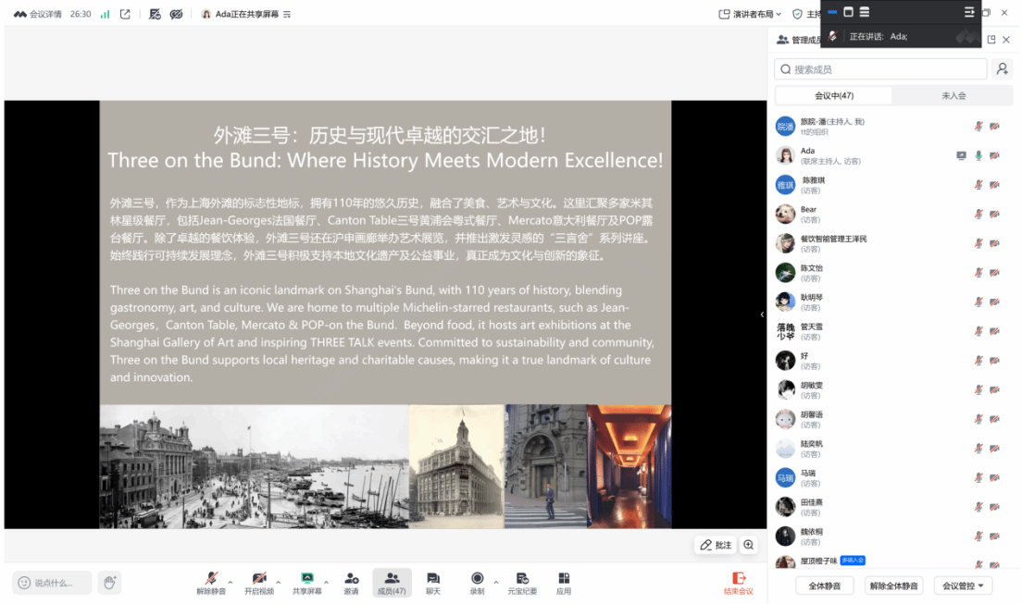Toggle the 成员(47) members panel
Image resolution: width=1022 pixels, height=604 pixels.
click(392, 583)
